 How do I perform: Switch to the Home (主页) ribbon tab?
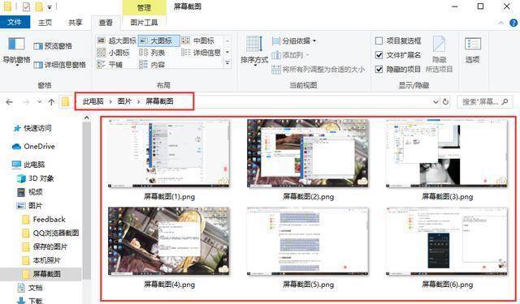[x=45, y=23]
